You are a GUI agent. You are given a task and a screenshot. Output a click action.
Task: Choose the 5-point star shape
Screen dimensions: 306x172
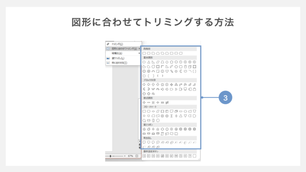click(x=158, y=129)
